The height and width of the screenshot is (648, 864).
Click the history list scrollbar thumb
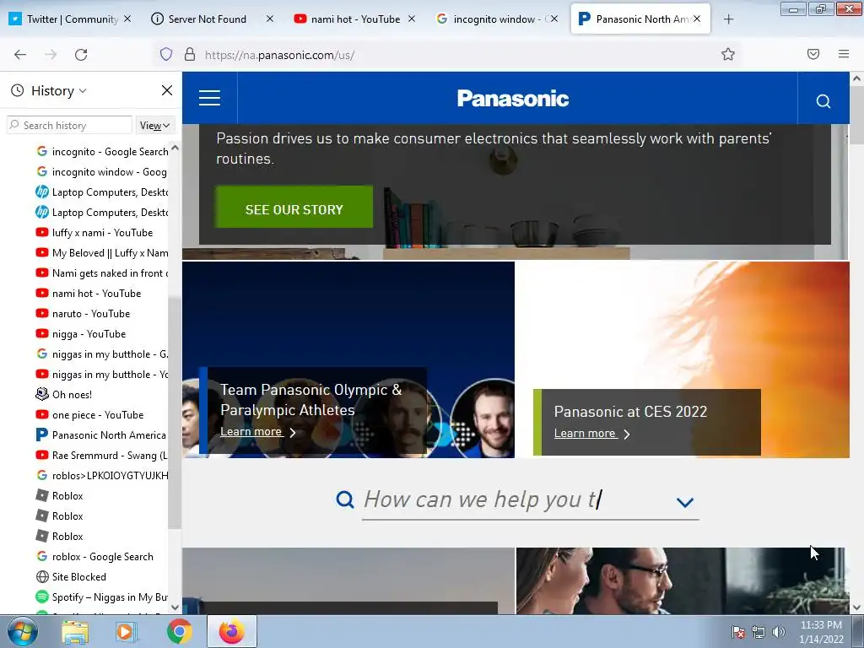(x=175, y=412)
